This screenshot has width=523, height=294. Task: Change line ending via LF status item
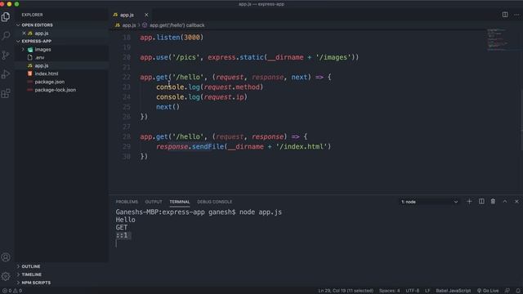tap(427, 291)
